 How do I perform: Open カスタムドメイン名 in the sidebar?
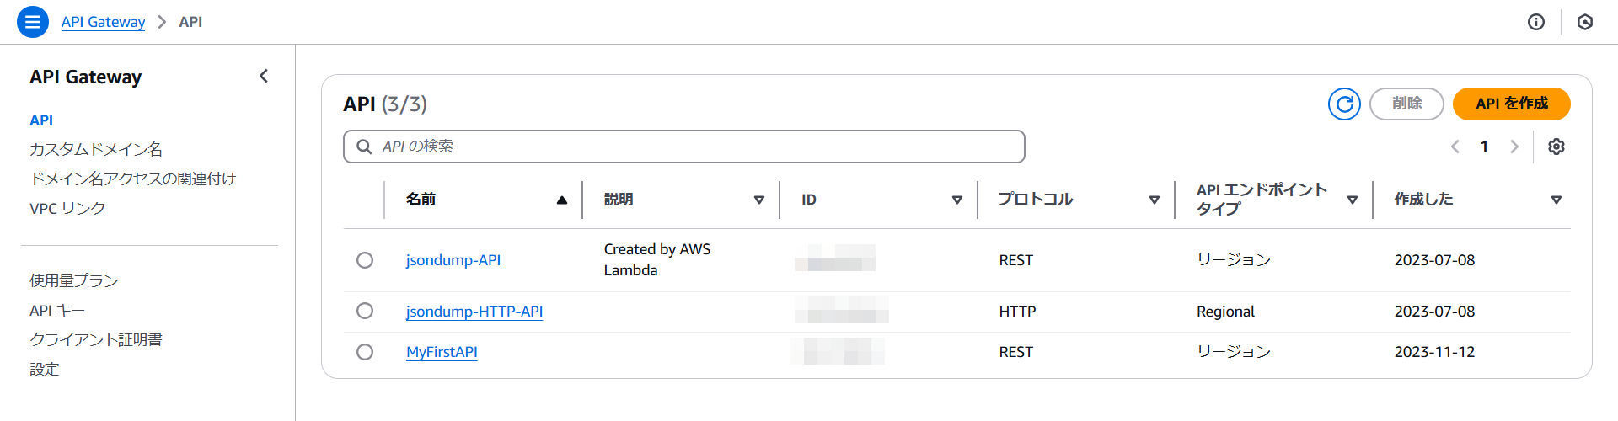96,149
